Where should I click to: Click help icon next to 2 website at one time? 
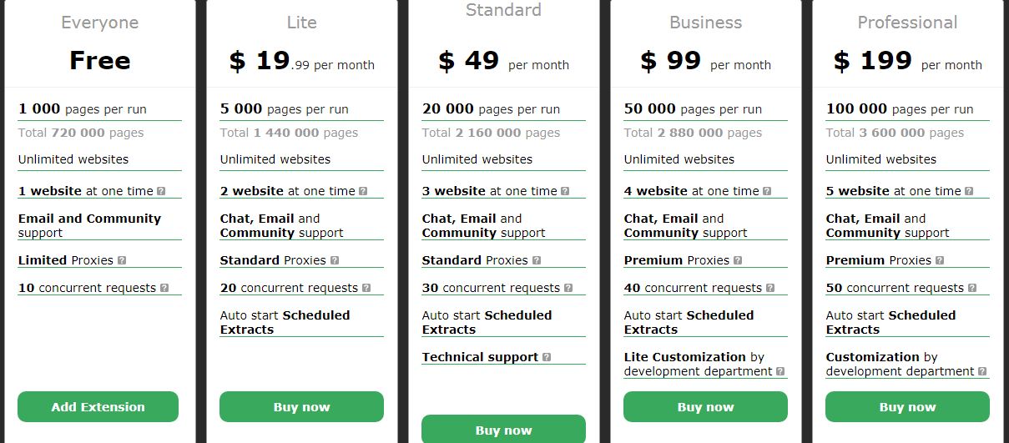tap(363, 191)
